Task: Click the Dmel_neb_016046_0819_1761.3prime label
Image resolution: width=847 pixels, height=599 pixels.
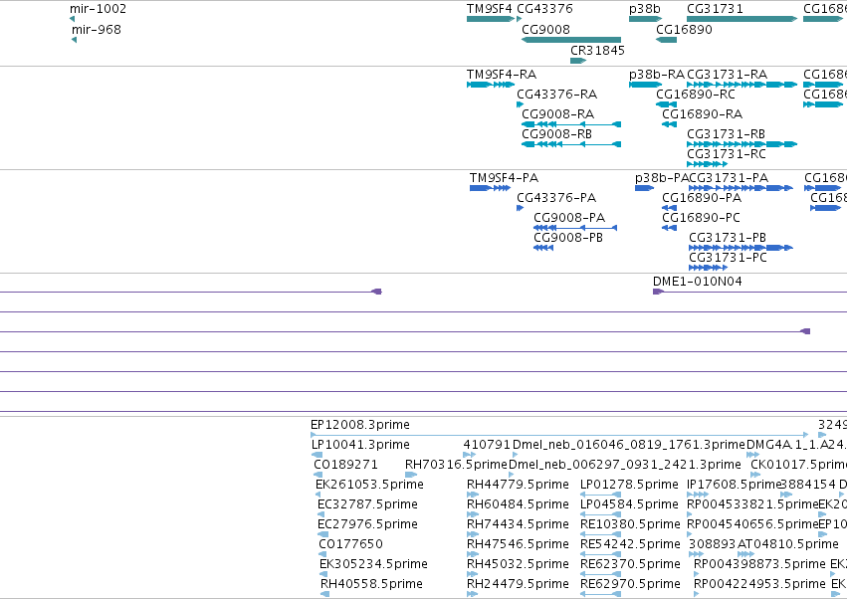Action: click(628, 445)
